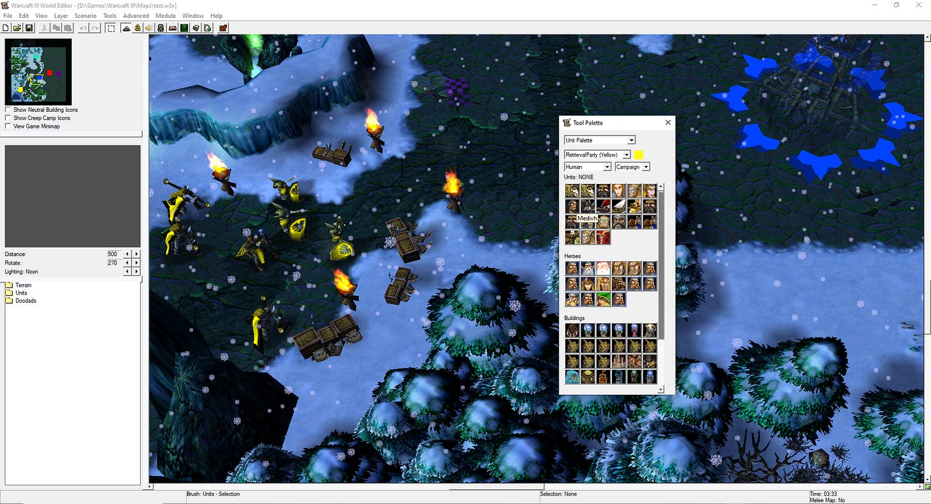Pick the red-robed unit in the units grid

coord(603,237)
